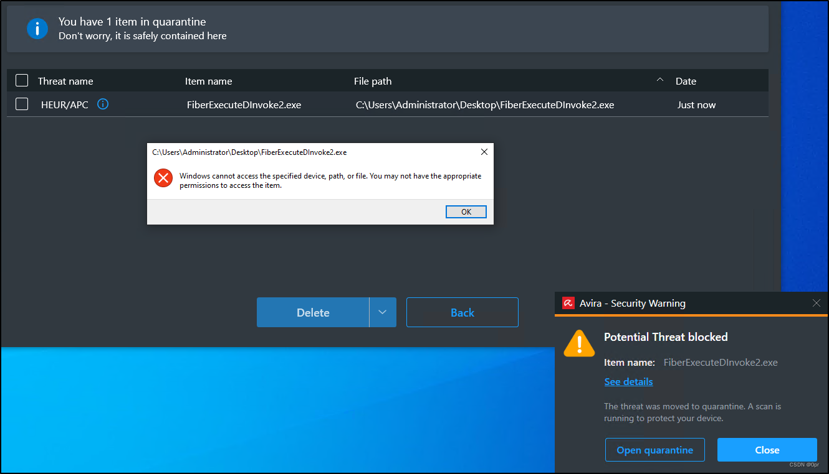This screenshot has width=829, height=474.
Task: Click the Back button
Action: [x=462, y=312]
